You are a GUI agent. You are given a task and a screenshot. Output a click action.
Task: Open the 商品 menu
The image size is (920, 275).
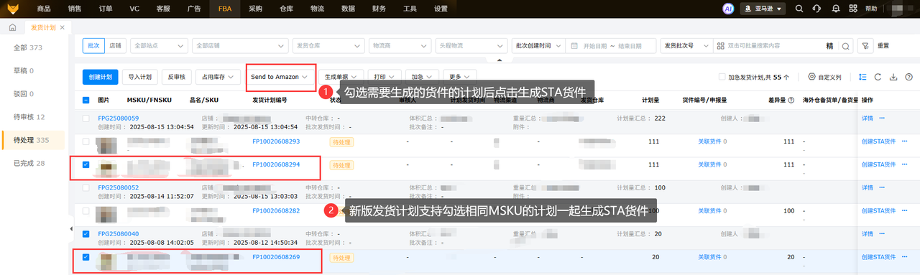coord(44,9)
